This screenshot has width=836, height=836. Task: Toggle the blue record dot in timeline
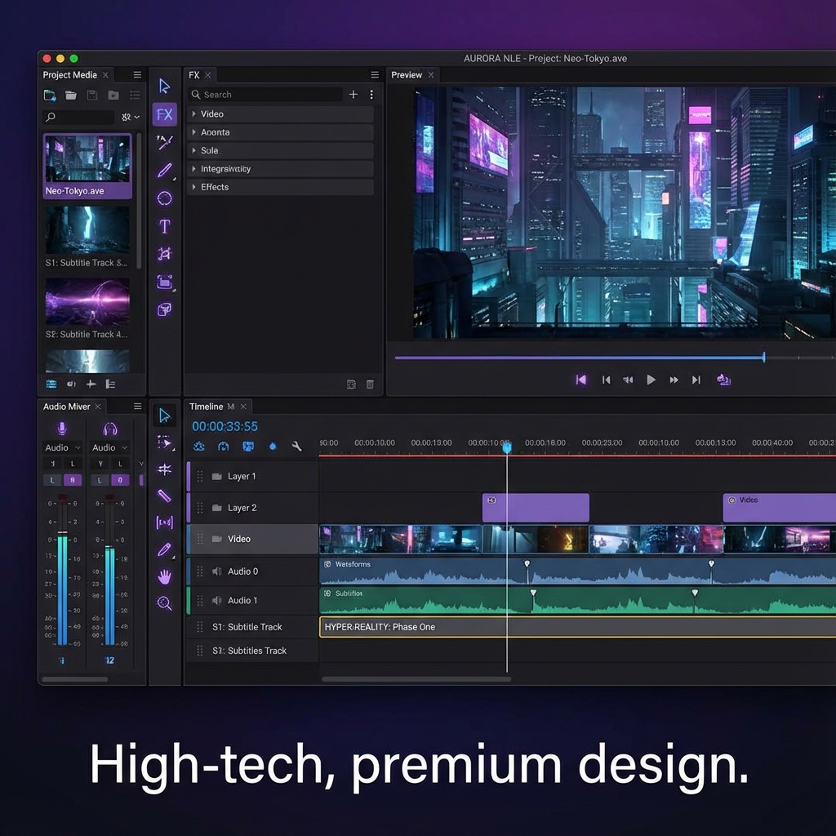pyautogui.click(x=273, y=447)
